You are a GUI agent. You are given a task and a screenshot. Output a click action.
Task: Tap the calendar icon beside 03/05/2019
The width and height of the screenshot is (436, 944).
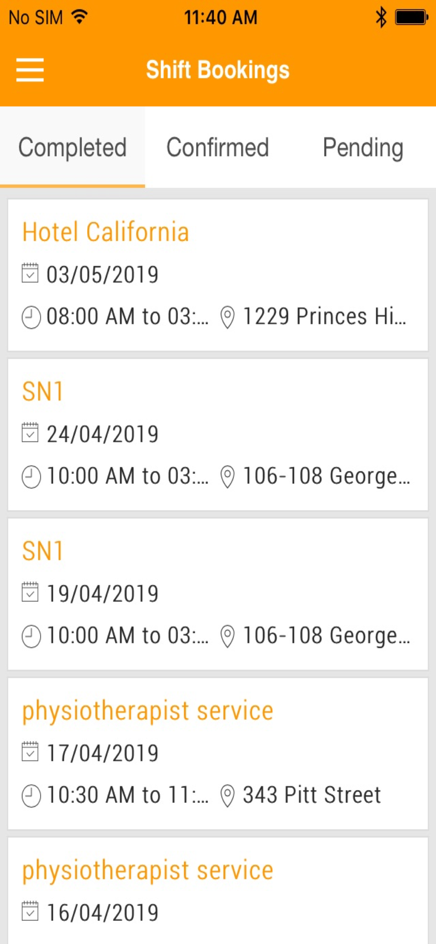point(30,273)
